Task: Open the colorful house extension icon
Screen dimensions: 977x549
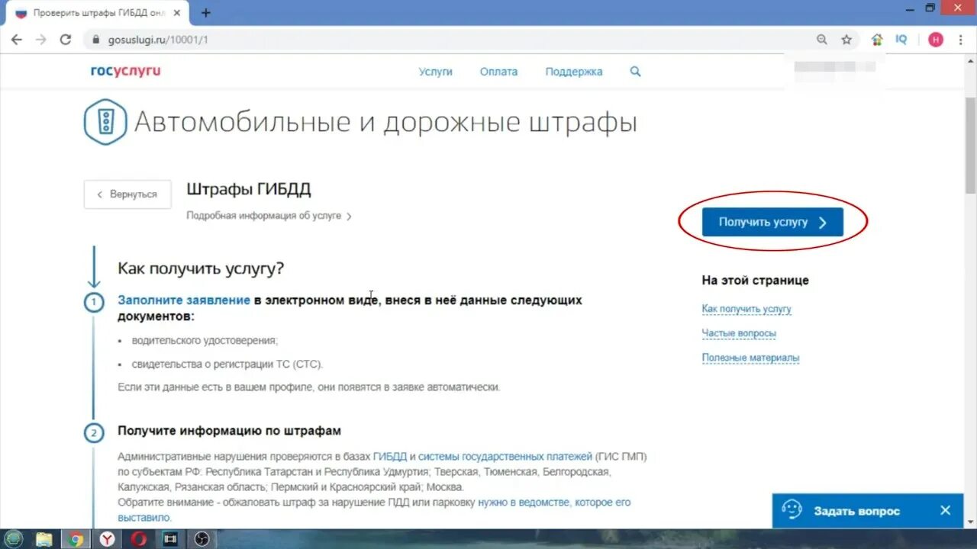Action: 877,40
